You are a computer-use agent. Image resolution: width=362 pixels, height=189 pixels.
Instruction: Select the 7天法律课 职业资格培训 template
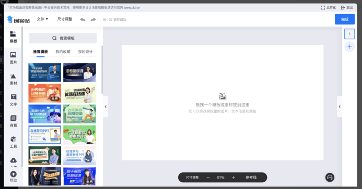[x=45, y=73]
